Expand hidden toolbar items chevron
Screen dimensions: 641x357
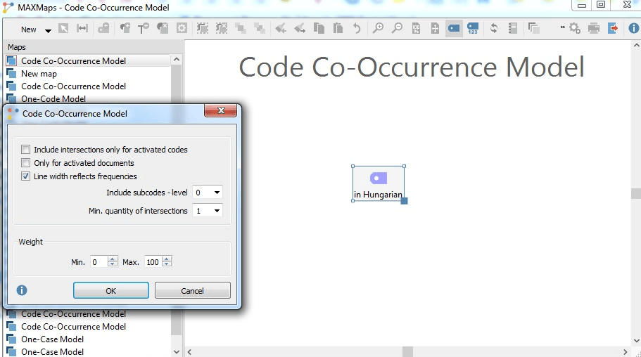pos(562,27)
